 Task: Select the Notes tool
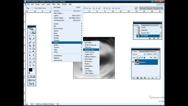tap(30, 62)
